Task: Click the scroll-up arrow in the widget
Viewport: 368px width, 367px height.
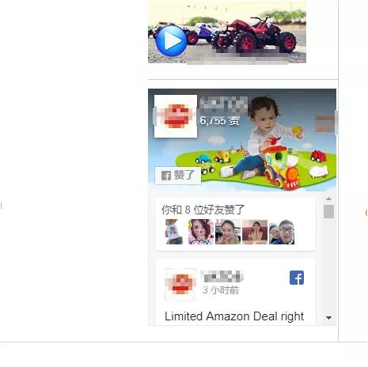Action: pos(328,199)
